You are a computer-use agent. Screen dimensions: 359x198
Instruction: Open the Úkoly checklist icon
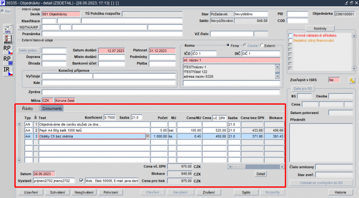pos(8,39)
